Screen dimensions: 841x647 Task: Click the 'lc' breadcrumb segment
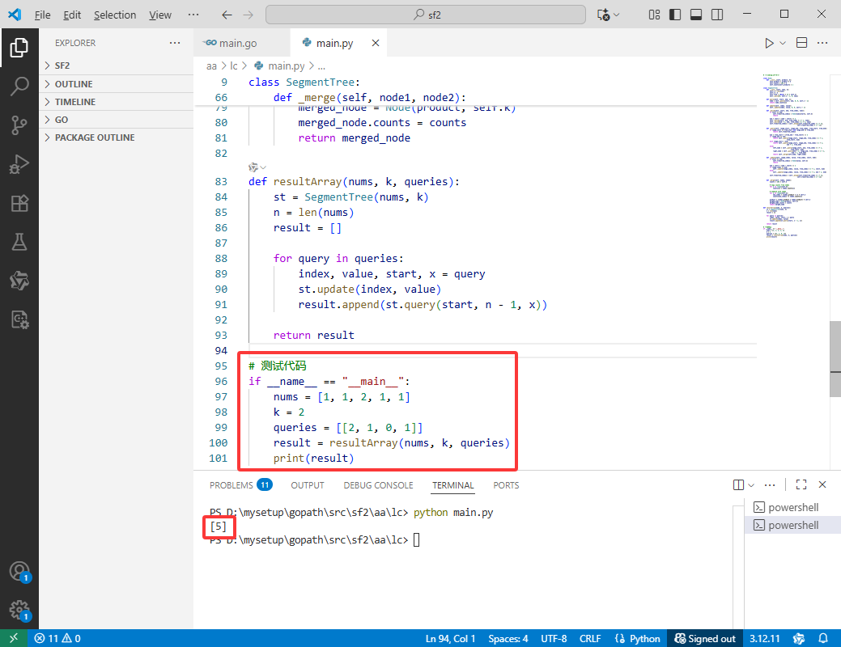pyautogui.click(x=233, y=66)
